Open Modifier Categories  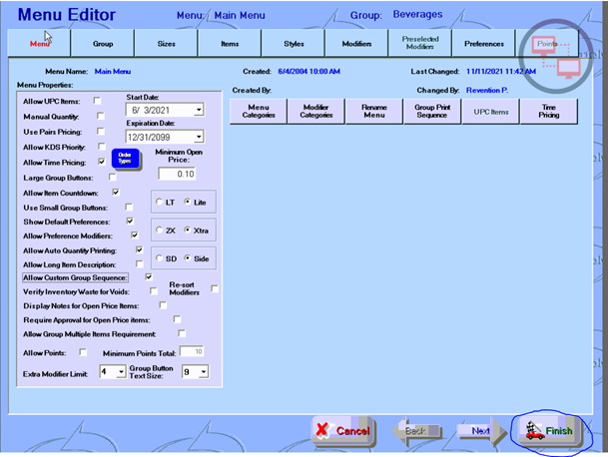316,111
